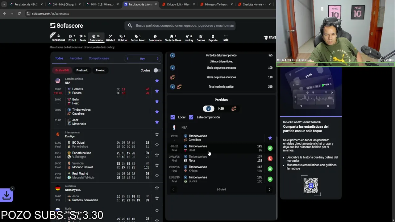Unfavorite the NBA league star
Viewport: 395px width, 222px height.
pyautogui.click(x=157, y=81)
